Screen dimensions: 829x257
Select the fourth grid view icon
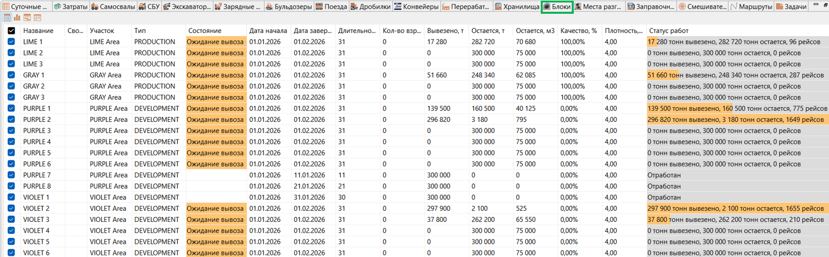click(37, 18)
